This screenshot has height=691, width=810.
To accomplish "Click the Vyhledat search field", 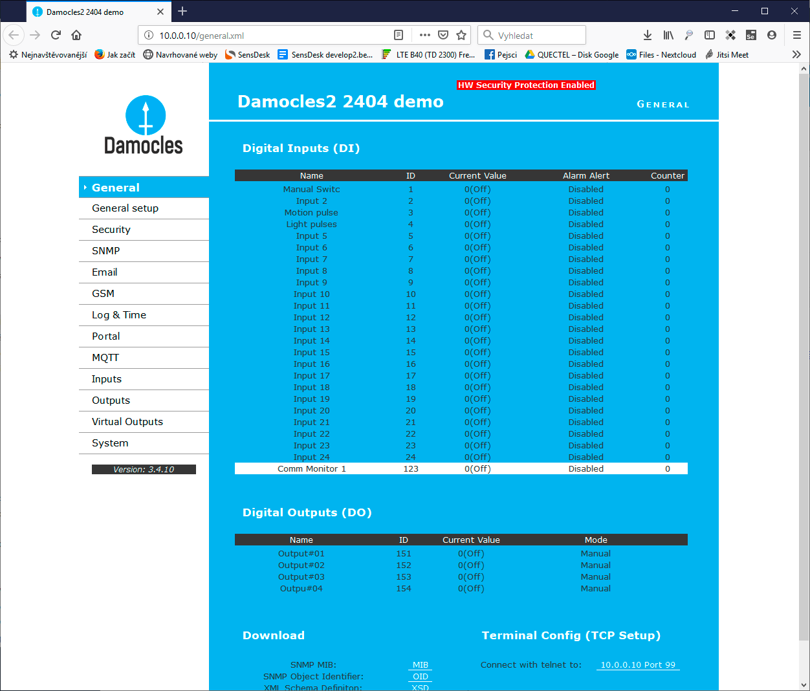I will (x=532, y=35).
